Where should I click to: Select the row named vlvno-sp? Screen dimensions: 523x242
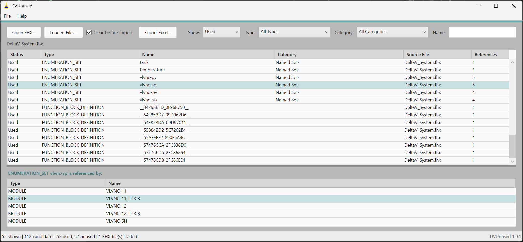point(258,100)
